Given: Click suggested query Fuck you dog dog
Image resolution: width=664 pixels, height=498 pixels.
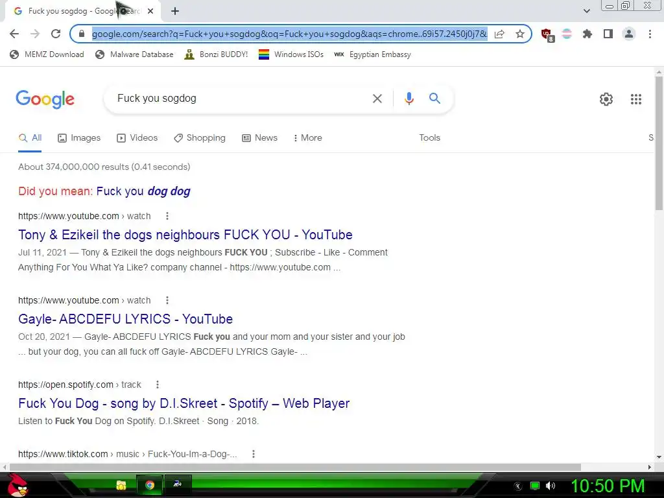Looking at the screenshot, I should [x=143, y=191].
